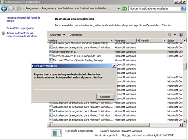Expand the Programa column filter dropdown
Viewport: 188px width, 140px height.
point(138,41)
